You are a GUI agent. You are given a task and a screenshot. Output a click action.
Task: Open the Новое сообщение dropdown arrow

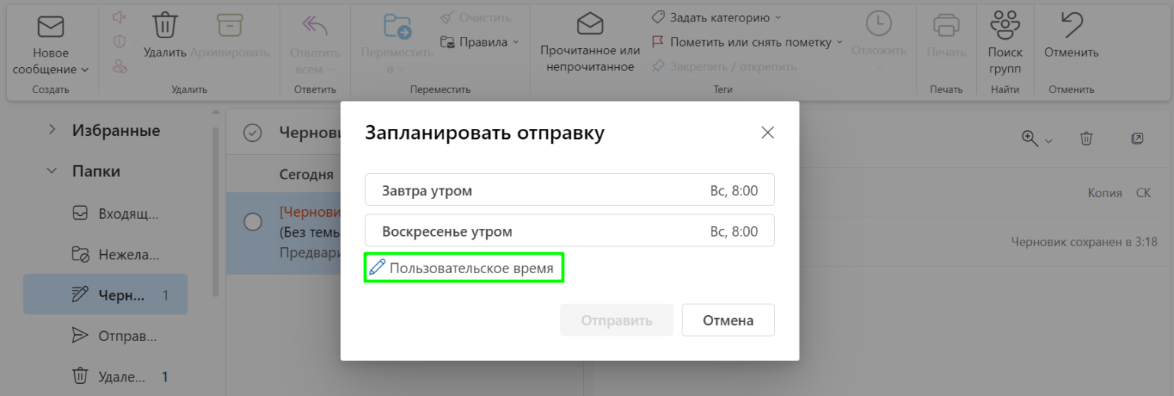(x=85, y=69)
